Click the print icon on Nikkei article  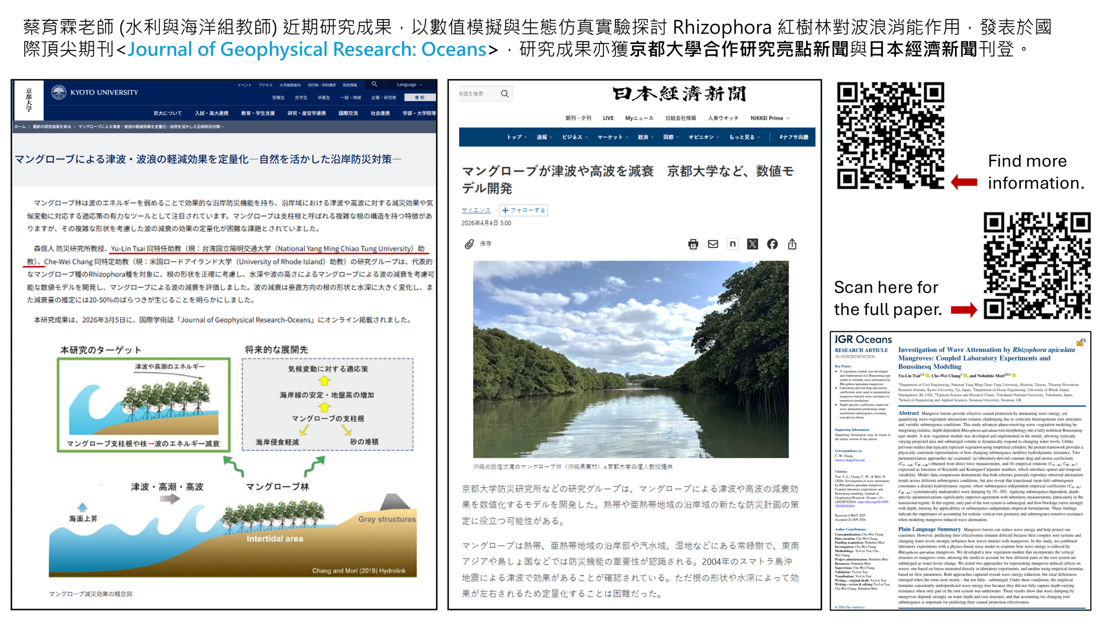point(693,244)
